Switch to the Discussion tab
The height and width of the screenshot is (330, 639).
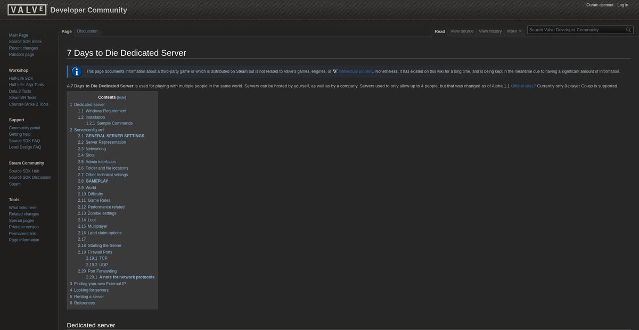point(87,31)
